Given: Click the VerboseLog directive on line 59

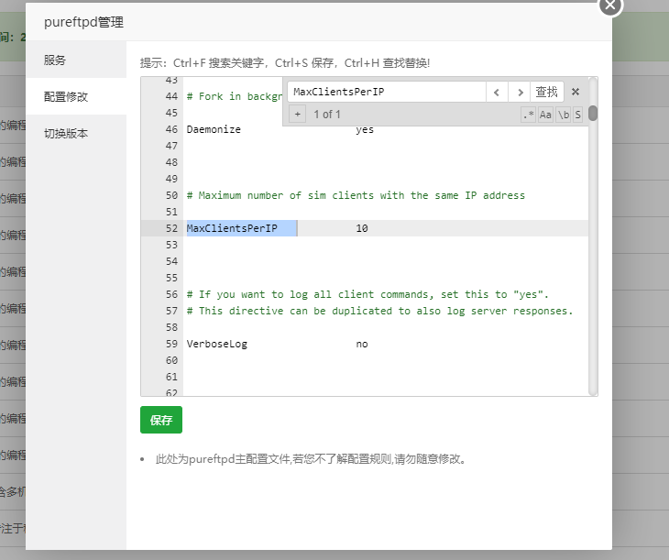Looking at the screenshot, I should pyautogui.click(x=217, y=344).
